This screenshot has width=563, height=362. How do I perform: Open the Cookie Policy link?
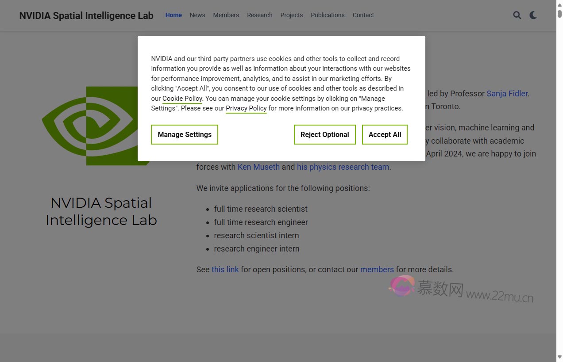[182, 98]
